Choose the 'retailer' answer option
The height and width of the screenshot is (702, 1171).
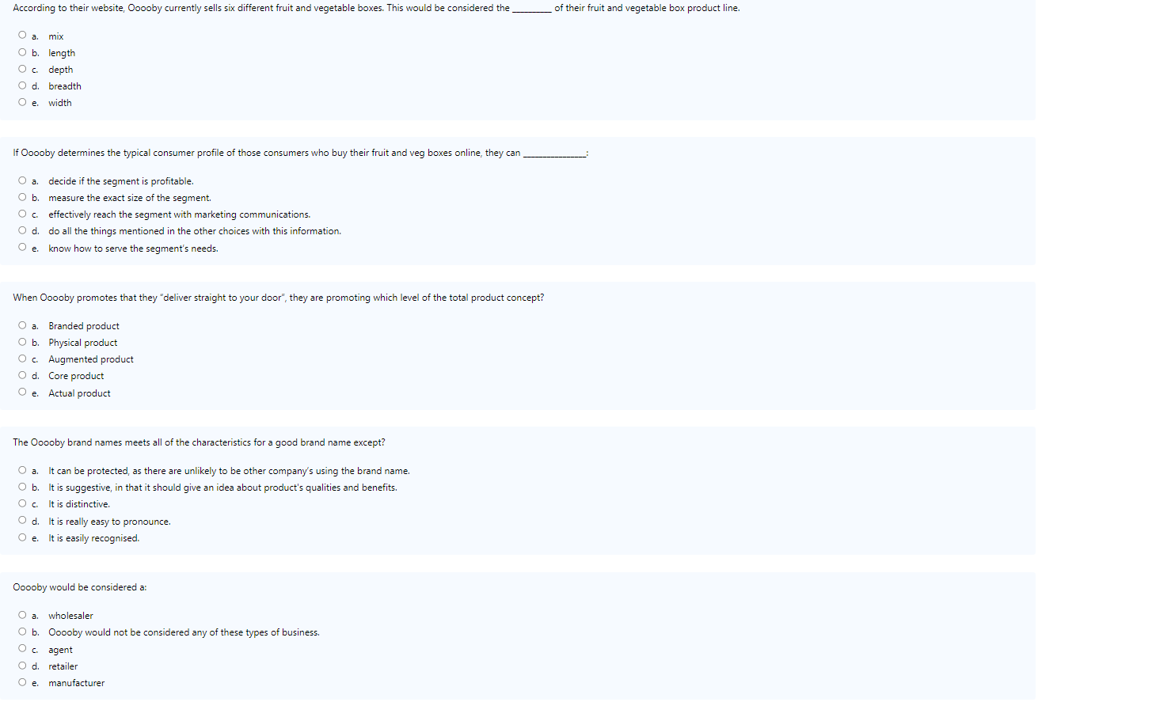[x=22, y=665]
